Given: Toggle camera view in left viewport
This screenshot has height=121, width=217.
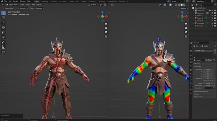Looking at the screenshot, I should click(106, 32).
